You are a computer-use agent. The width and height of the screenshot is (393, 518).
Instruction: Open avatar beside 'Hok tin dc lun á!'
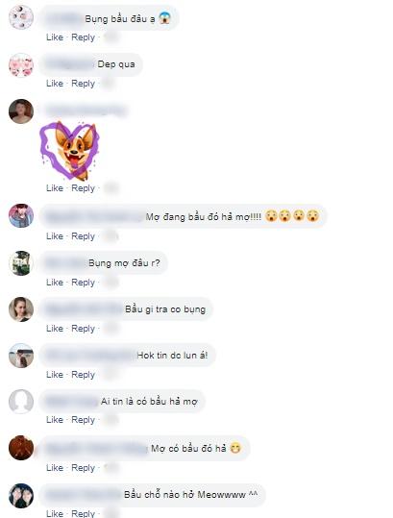point(21,356)
